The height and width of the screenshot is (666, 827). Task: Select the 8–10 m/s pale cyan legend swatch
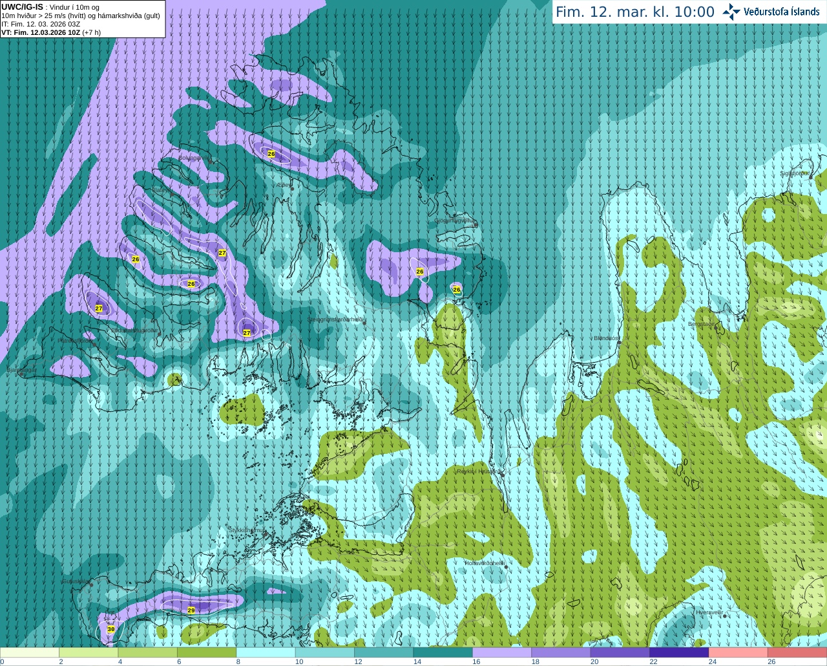tap(266, 652)
